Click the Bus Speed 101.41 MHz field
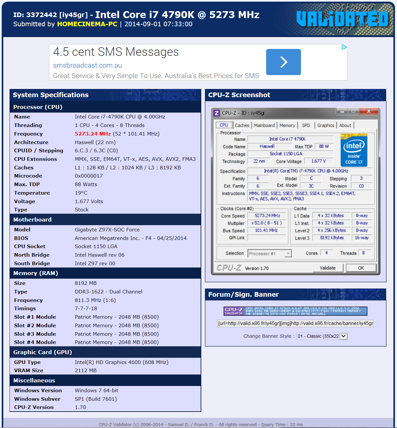Screen dimensions: 397x428 click(x=267, y=230)
